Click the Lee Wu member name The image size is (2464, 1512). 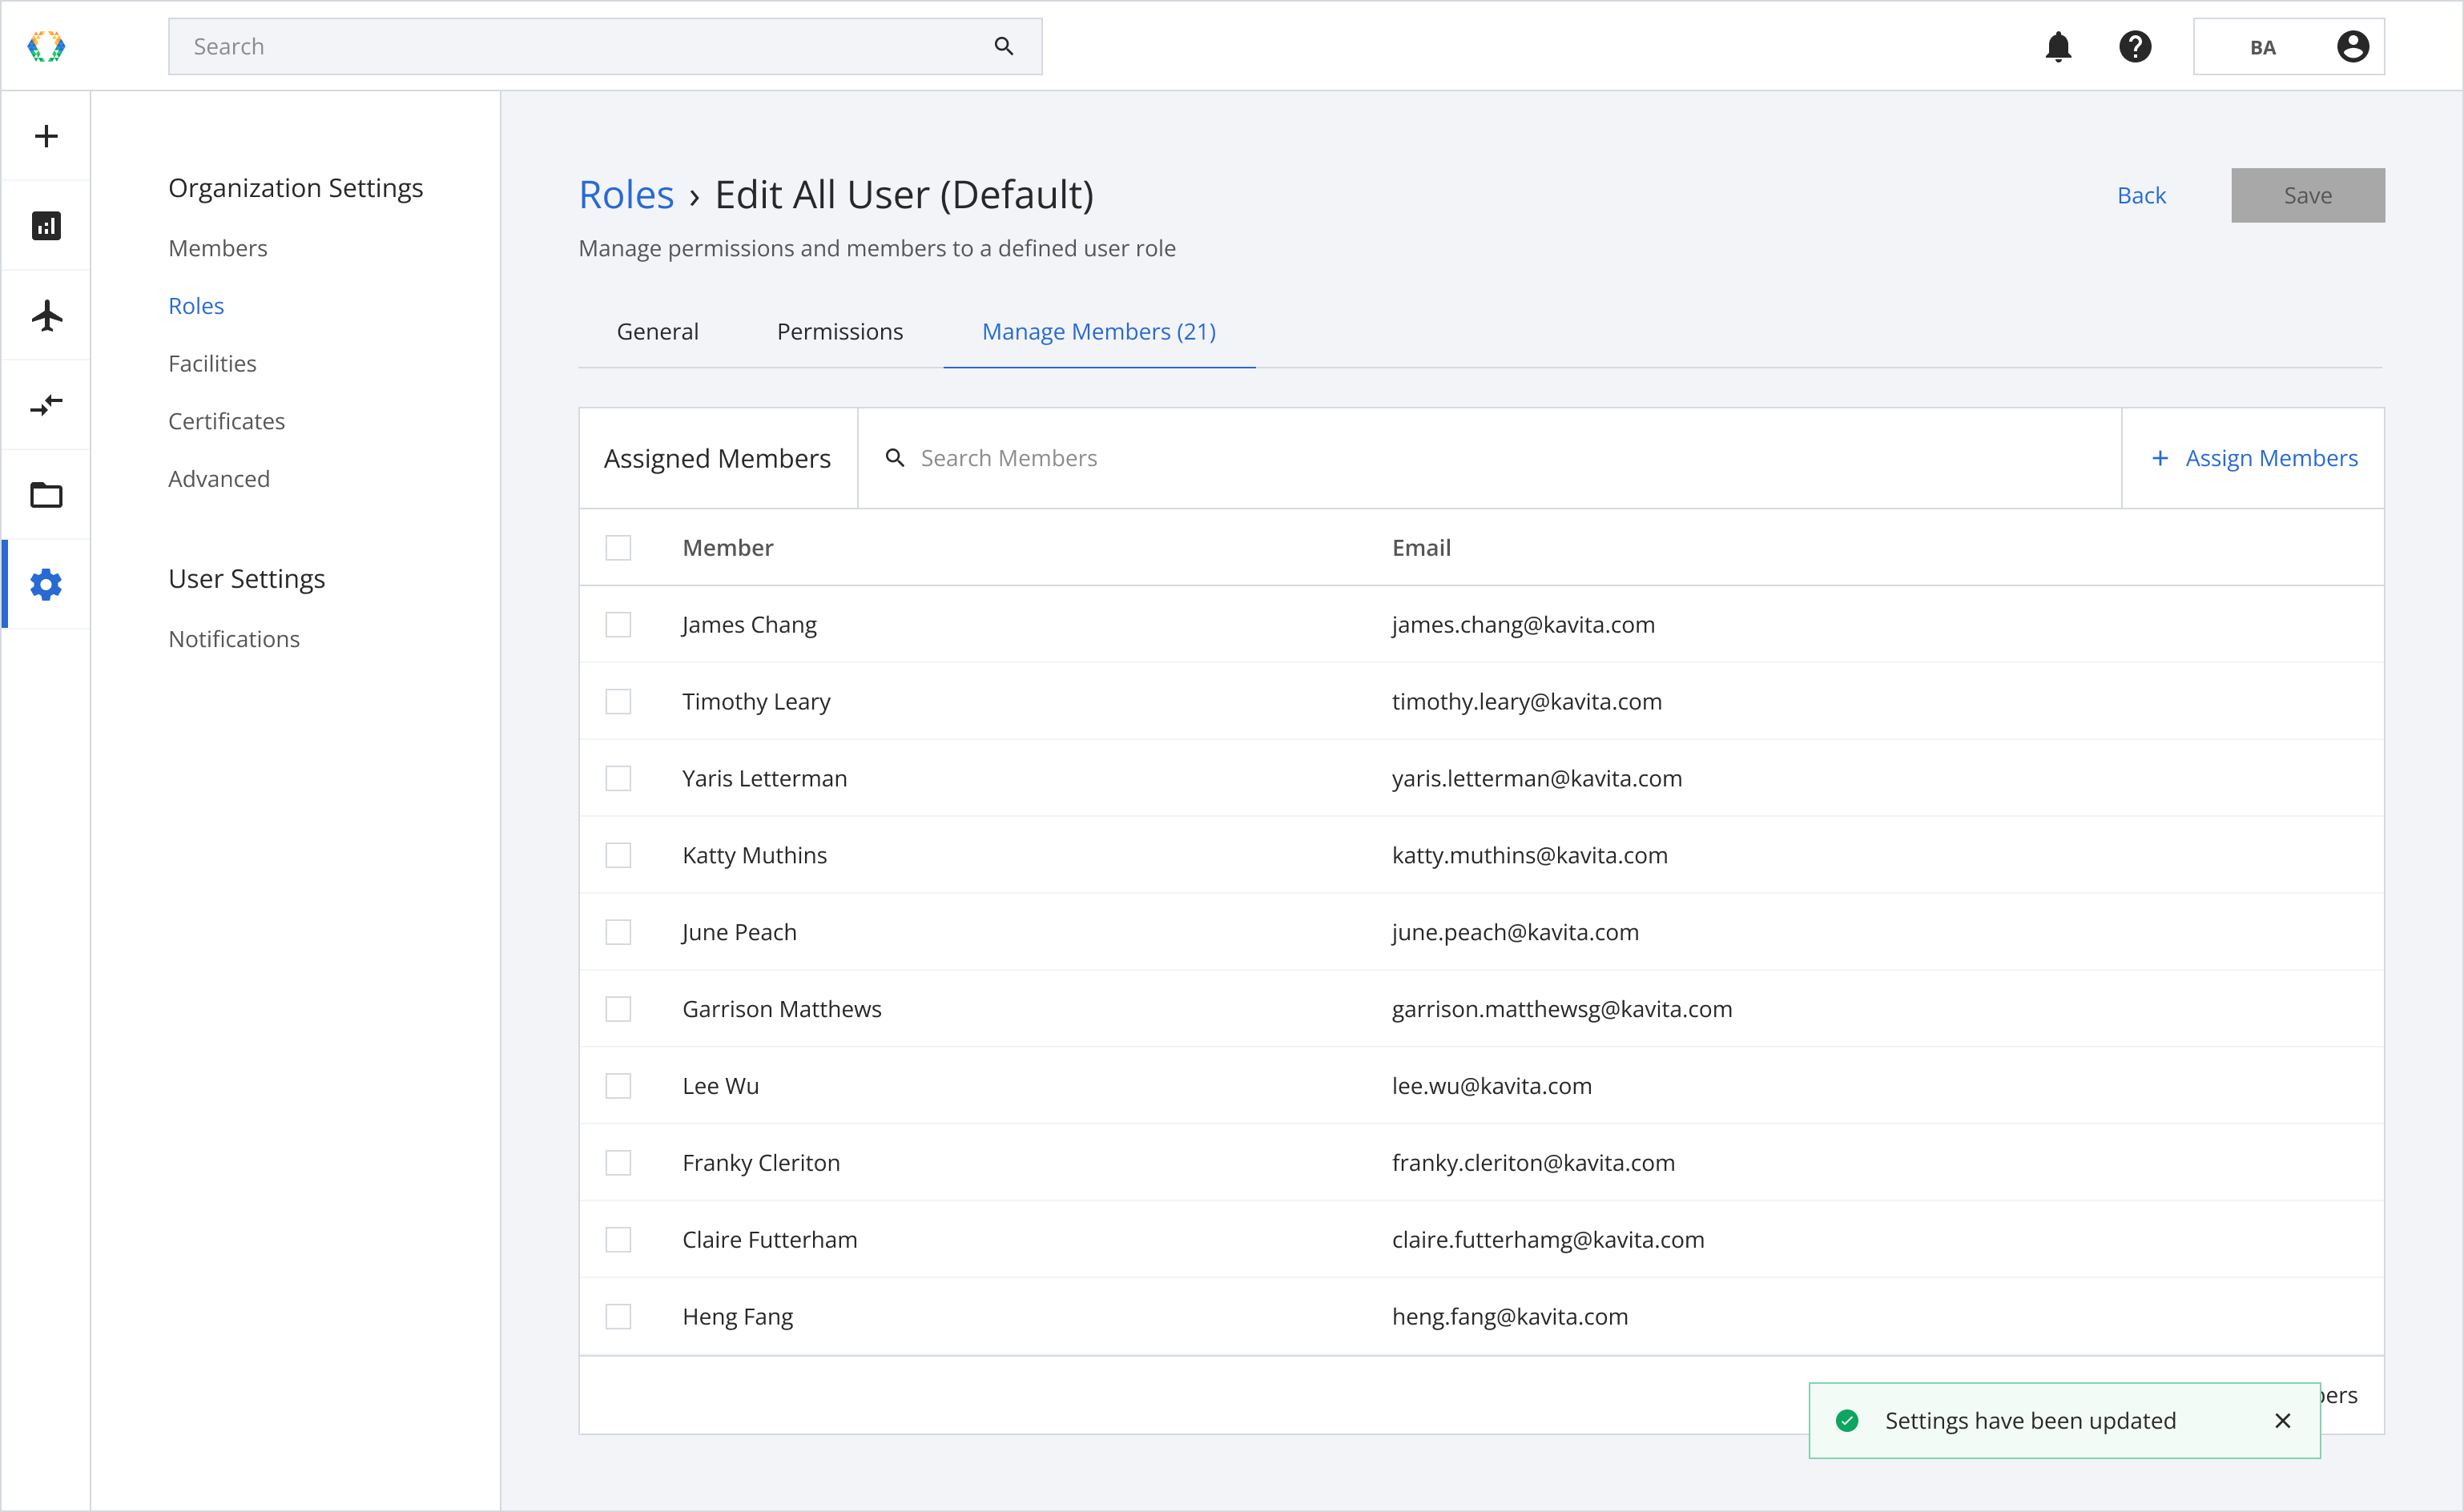pos(721,1087)
